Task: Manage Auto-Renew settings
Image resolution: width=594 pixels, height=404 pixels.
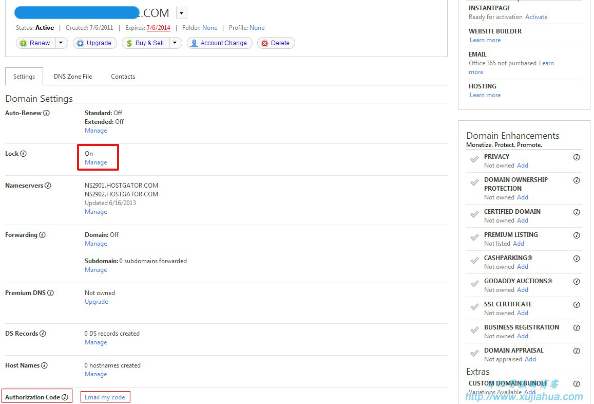Action: coord(96,131)
